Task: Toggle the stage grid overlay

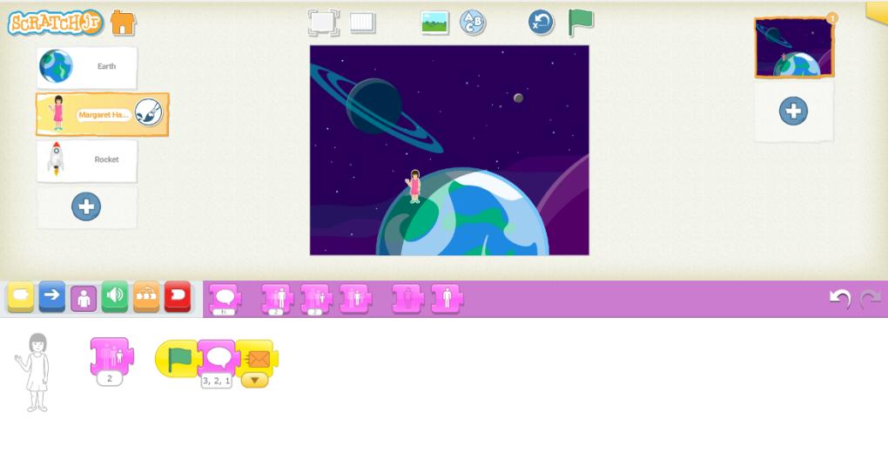Action: click(x=363, y=24)
